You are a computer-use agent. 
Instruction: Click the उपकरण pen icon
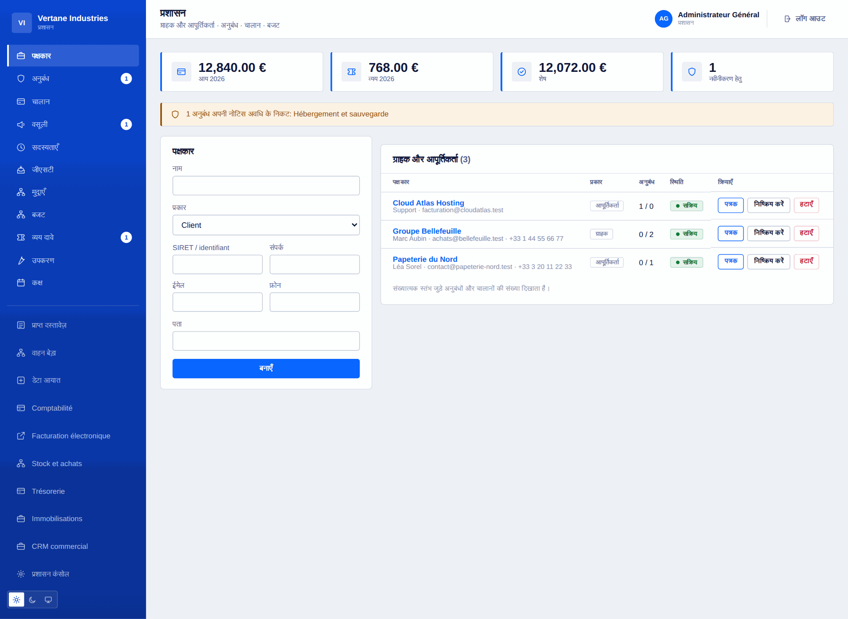click(x=21, y=261)
